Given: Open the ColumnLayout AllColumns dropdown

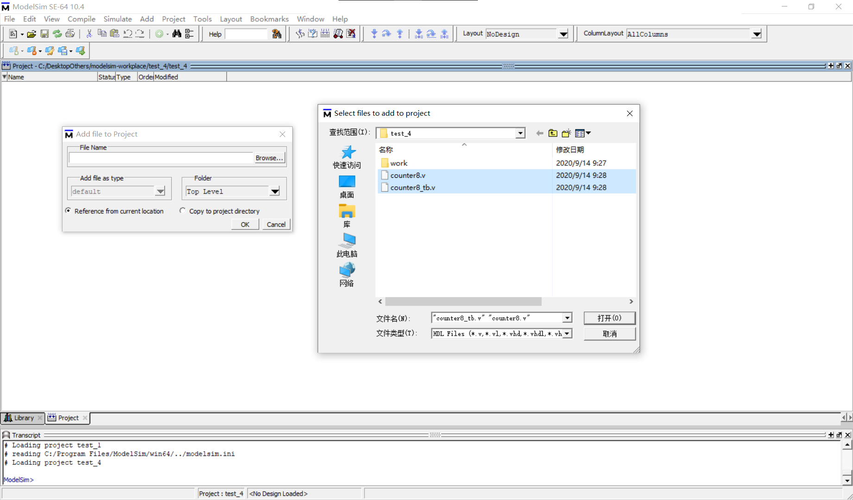Looking at the screenshot, I should pyautogui.click(x=757, y=34).
